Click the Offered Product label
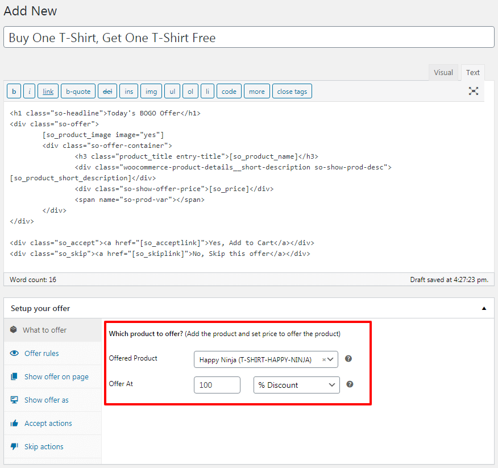Viewport: 498px width, 468px height. coord(133,358)
